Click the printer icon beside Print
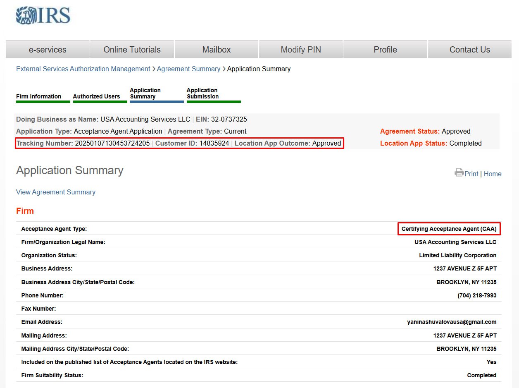Viewport: 519px width, 388px height. click(x=459, y=173)
